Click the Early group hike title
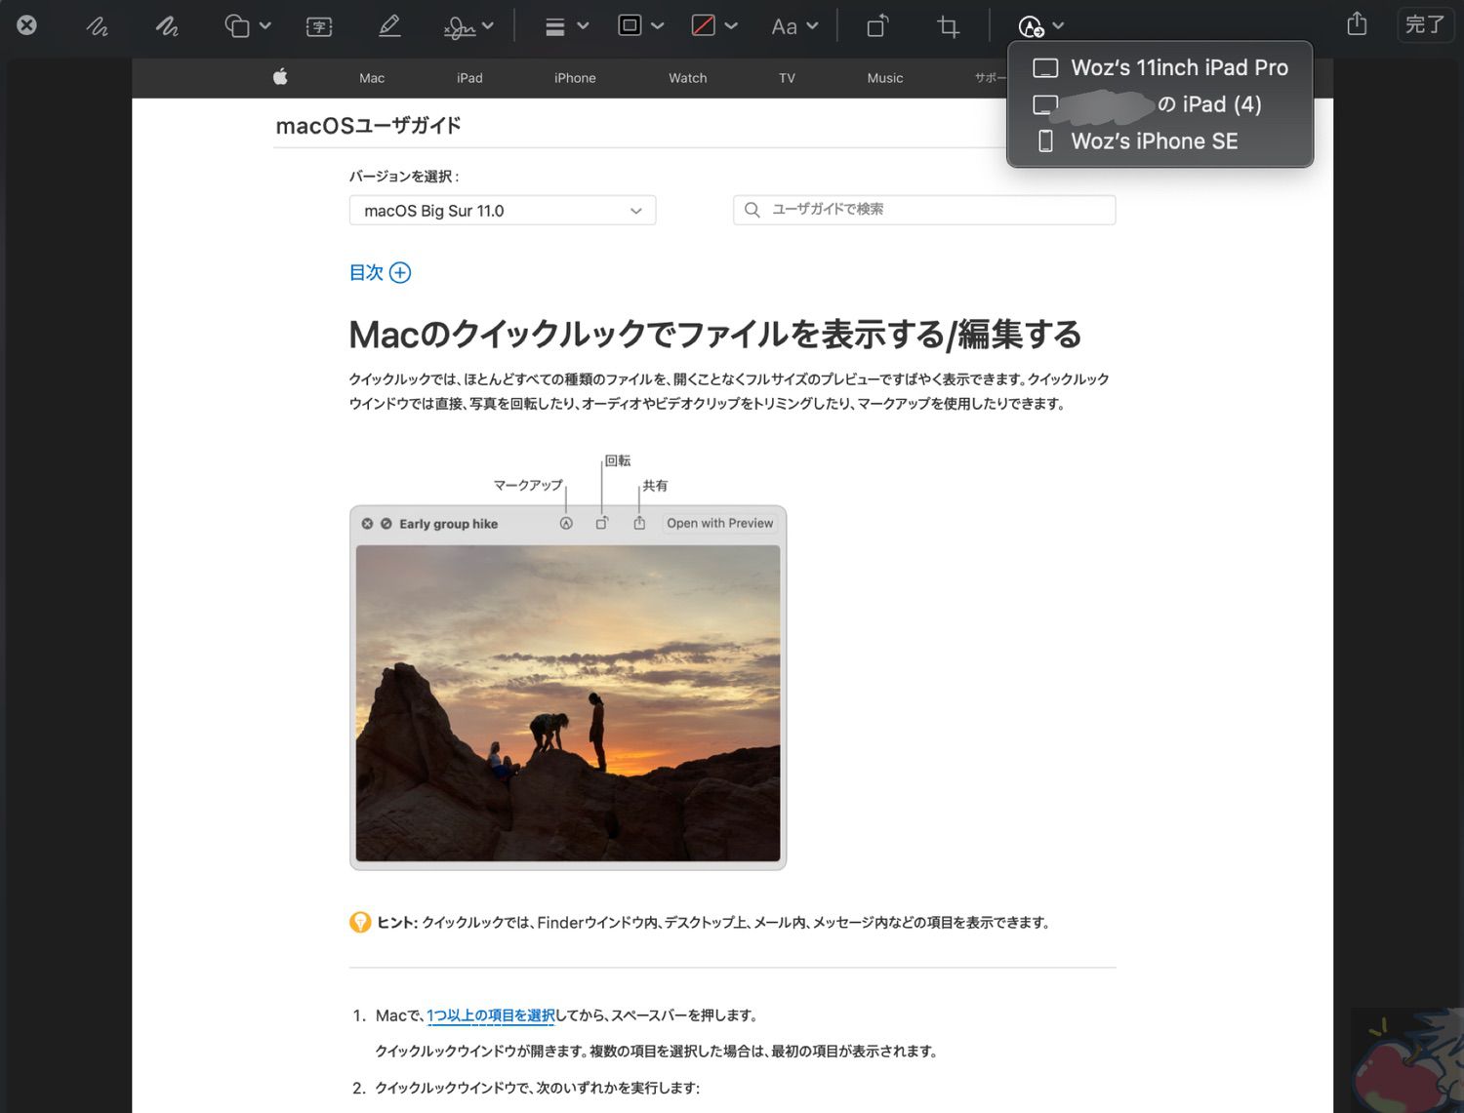Viewport: 1464px width, 1113px height. coord(448,524)
